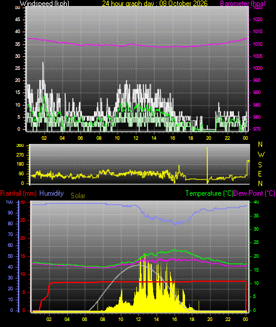Click temperature axis value 35

tap(256, 216)
